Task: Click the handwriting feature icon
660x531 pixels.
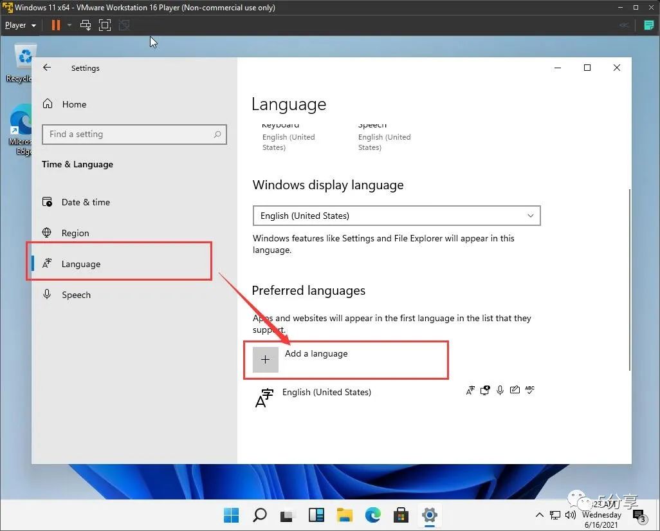Action: (515, 390)
